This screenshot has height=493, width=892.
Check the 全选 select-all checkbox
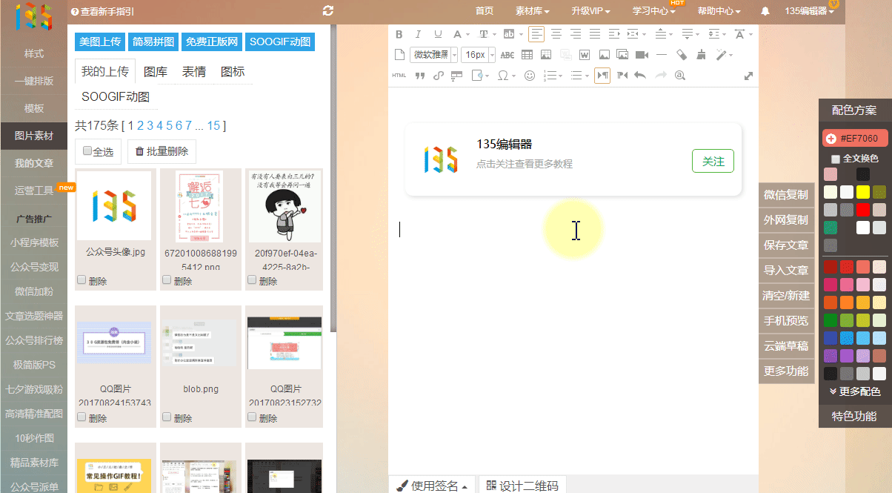[x=87, y=151]
